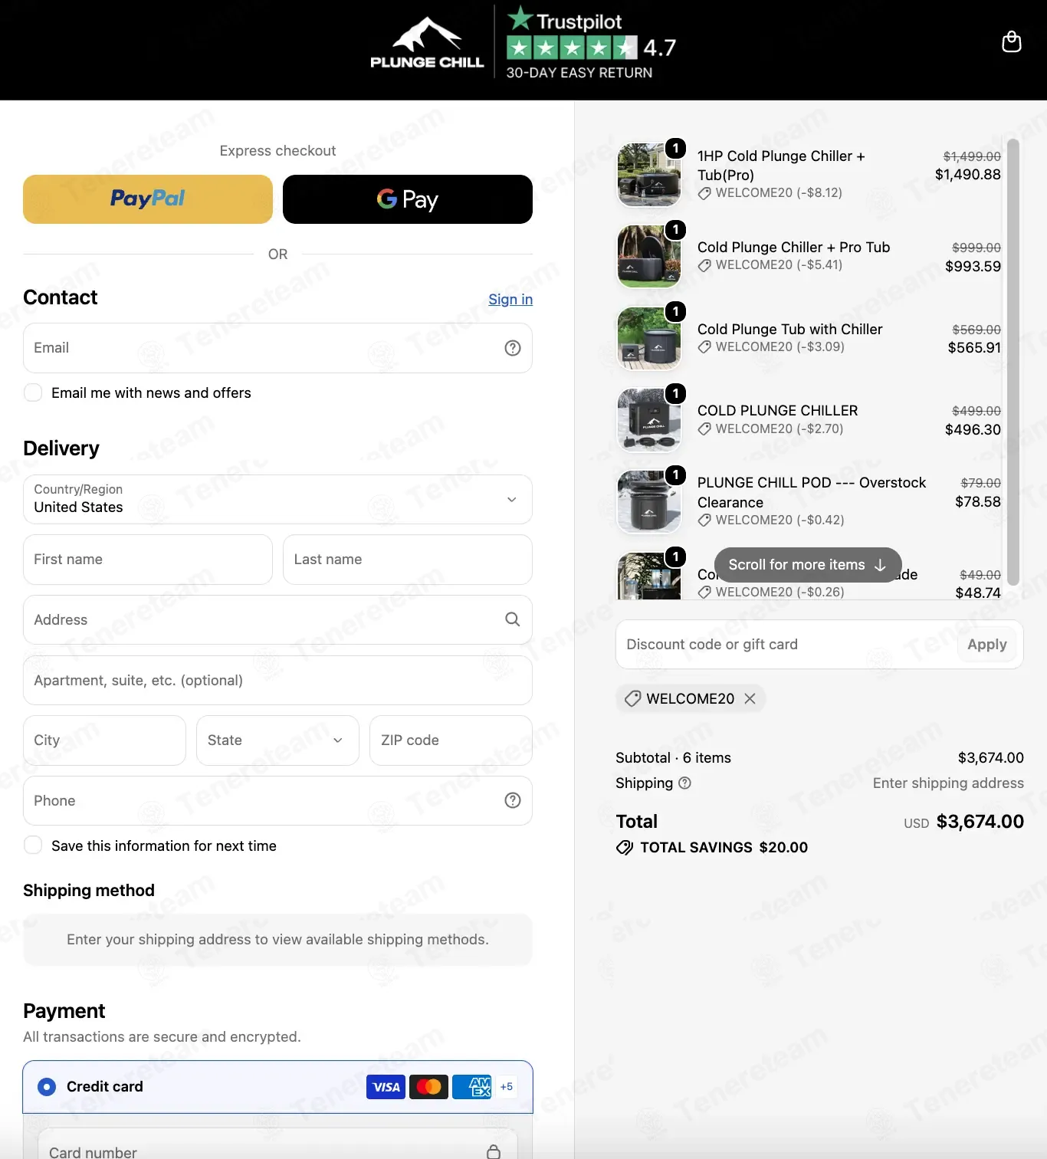Click the order items list scrollbar
The width and height of the screenshot is (1047, 1159).
(x=1013, y=362)
